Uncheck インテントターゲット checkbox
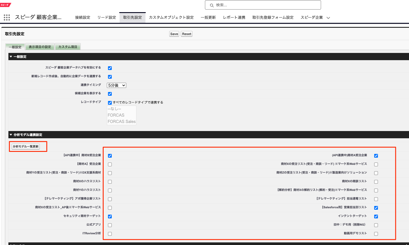 point(376,216)
